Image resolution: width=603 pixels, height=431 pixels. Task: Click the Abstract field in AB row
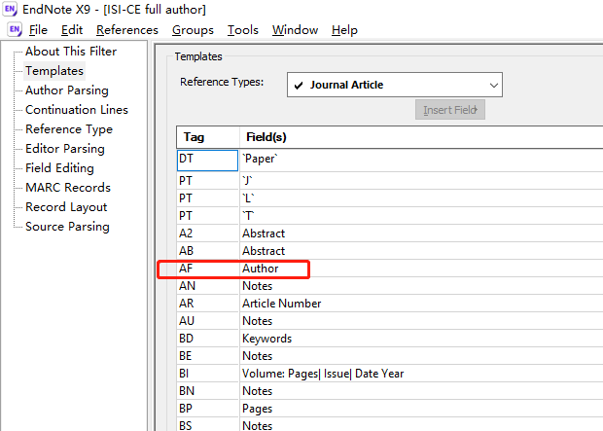click(x=421, y=251)
